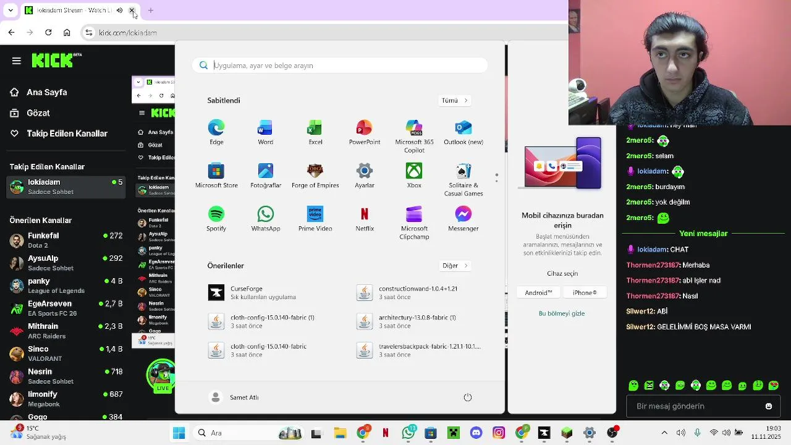Open Takip Edilen Kanallar menu item

pyautogui.click(x=59, y=133)
